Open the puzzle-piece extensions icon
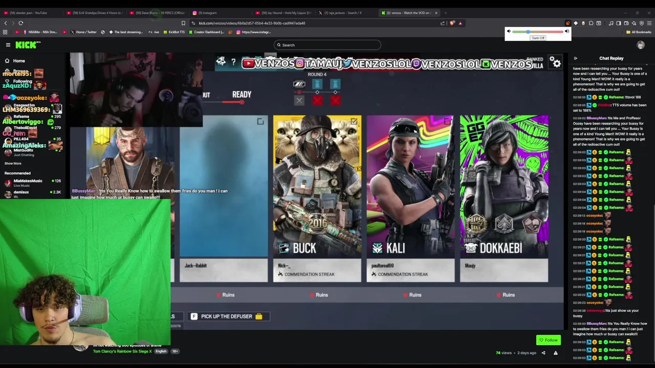 (591, 23)
